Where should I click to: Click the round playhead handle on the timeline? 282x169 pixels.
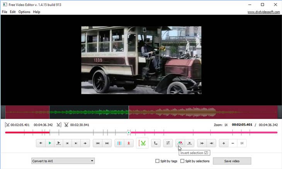[129, 133]
